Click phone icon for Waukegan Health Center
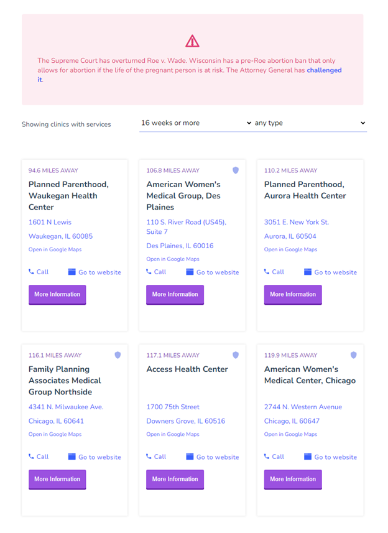The height and width of the screenshot is (533, 388). (31, 272)
